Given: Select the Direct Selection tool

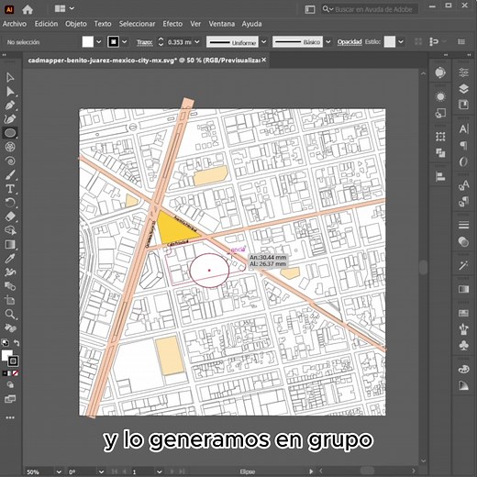Looking at the screenshot, I should pos(10,91).
